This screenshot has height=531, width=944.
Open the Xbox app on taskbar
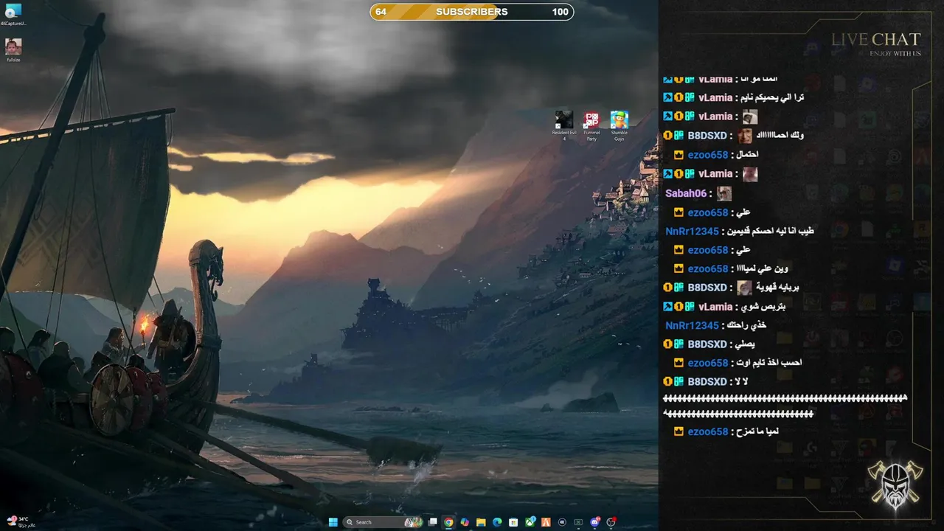(x=530, y=522)
